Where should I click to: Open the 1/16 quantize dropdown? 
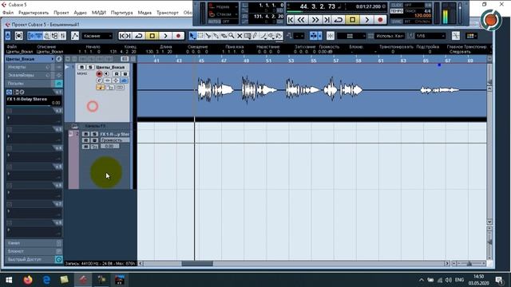[430, 36]
